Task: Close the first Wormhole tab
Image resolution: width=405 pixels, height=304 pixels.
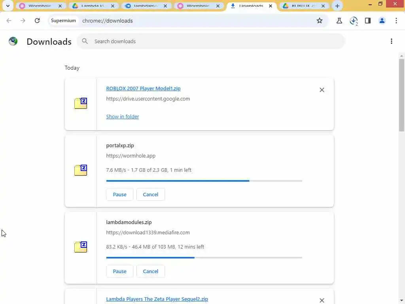Action: click(x=60, y=6)
